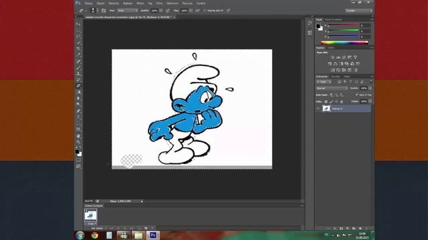Switch to the Yollar tab
The image size is (428, 240).
point(346,77)
